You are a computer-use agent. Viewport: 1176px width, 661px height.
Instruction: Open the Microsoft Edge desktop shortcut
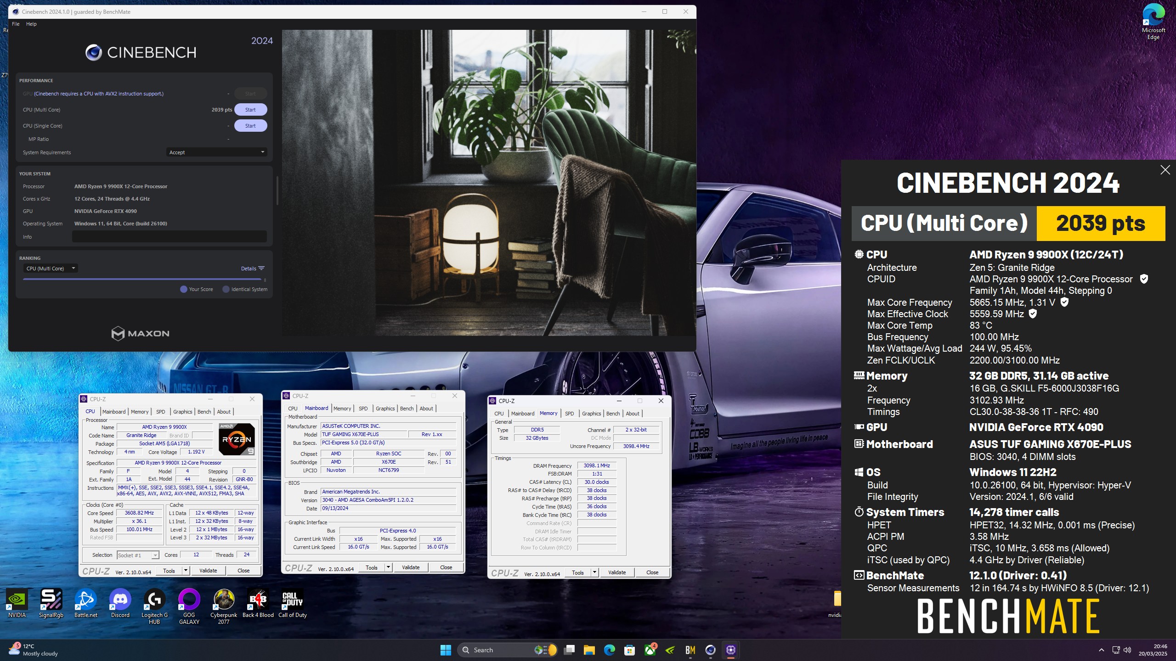[1153, 22]
